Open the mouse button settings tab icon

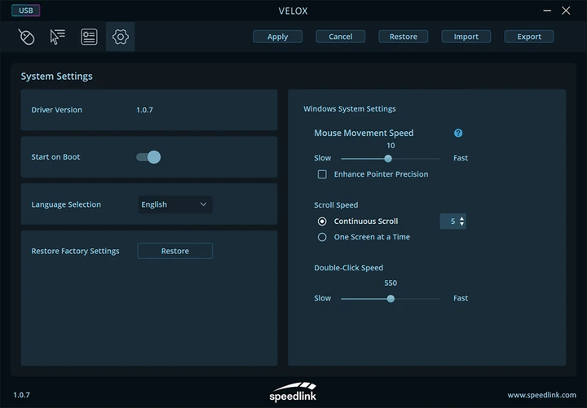pyautogui.click(x=26, y=37)
